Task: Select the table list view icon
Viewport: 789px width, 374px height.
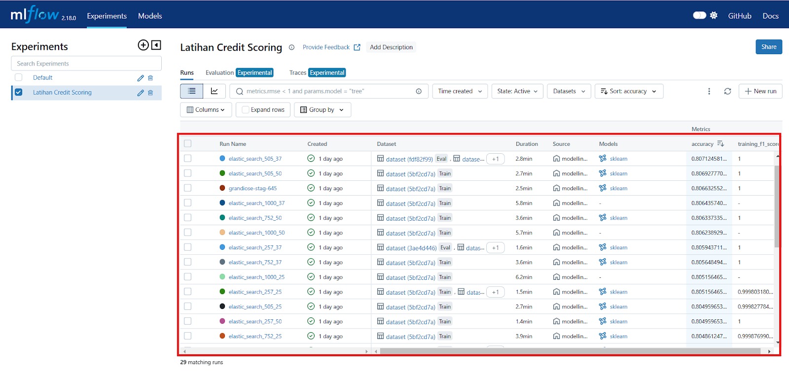Action: [192, 91]
